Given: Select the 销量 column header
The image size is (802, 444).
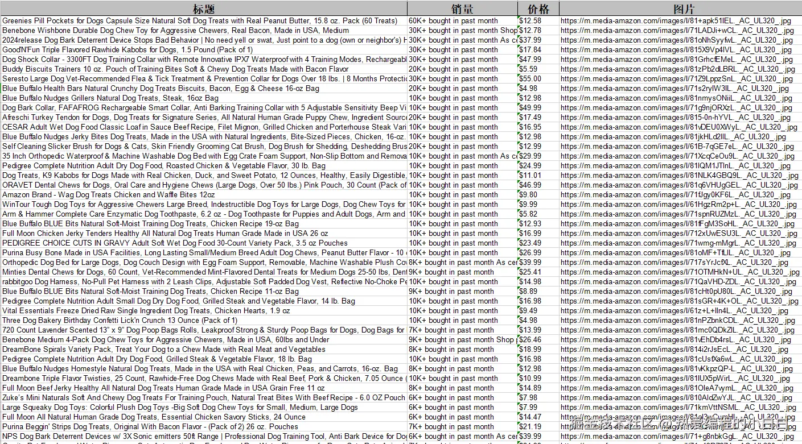Looking at the screenshot, I should 462,9.
